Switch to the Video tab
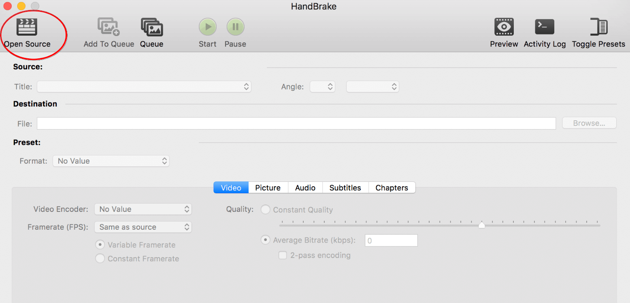The width and height of the screenshot is (630, 303). pos(231,188)
